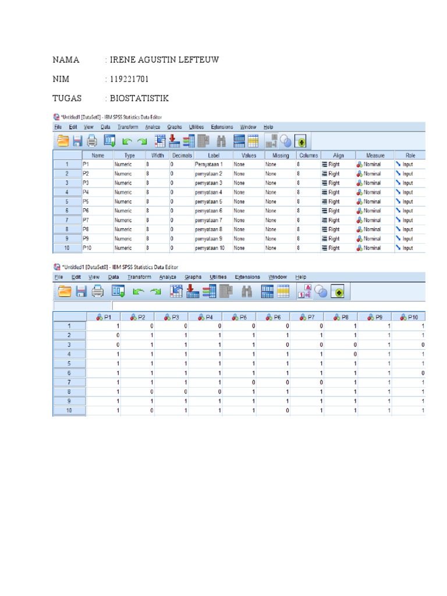Viewport: 447px width, 596px height.
Task: Open Extensions menu in Data View window
Action: coord(247,277)
